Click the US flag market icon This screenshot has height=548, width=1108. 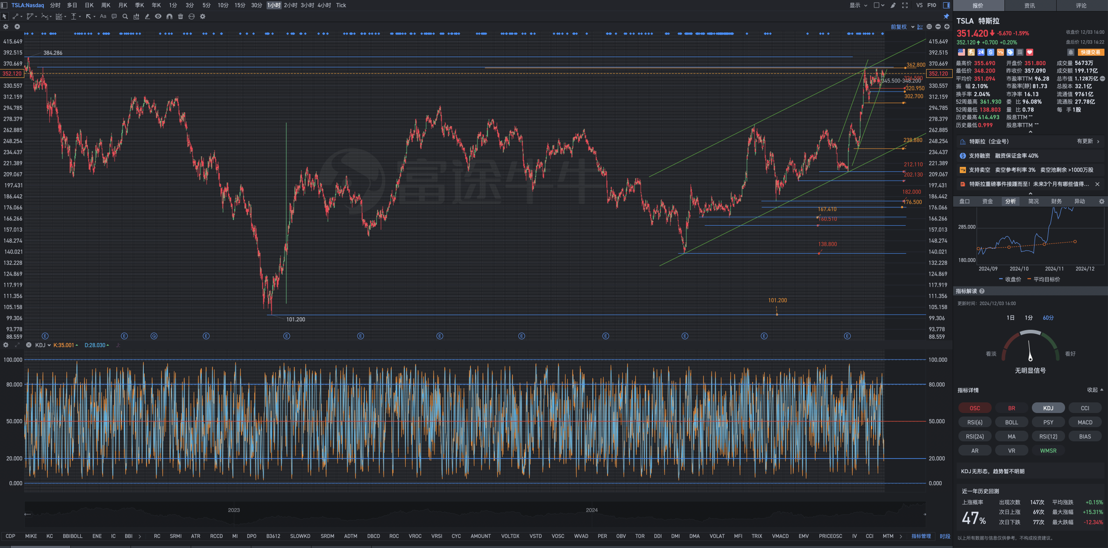pos(962,52)
